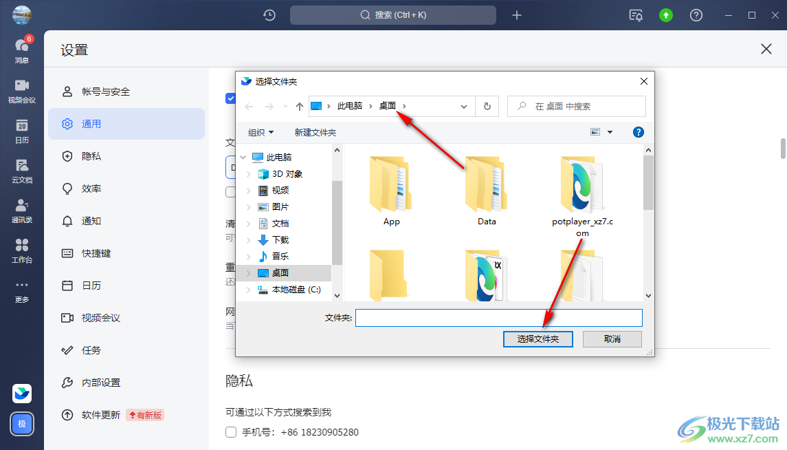Click 此电脑 in address breadcrumb
This screenshot has height=450, width=787.
[x=350, y=106]
